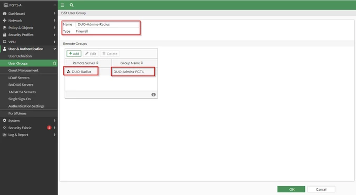The height and width of the screenshot is (195, 356).
Task: Click the Add remote group button
Action: coord(74,54)
